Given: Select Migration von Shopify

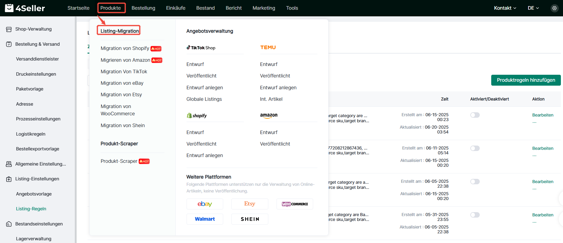Looking at the screenshot, I should [125, 48].
